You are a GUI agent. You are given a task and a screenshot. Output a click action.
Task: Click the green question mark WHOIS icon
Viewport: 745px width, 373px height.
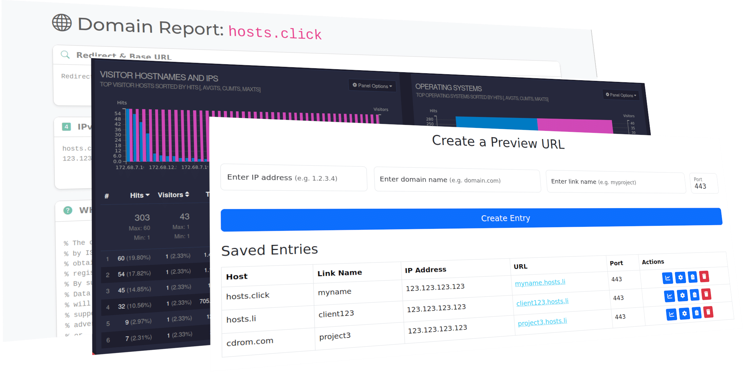pyautogui.click(x=68, y=210)
